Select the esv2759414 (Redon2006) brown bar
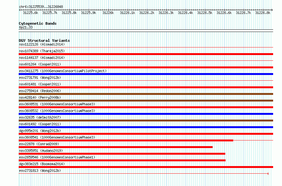 146,94
